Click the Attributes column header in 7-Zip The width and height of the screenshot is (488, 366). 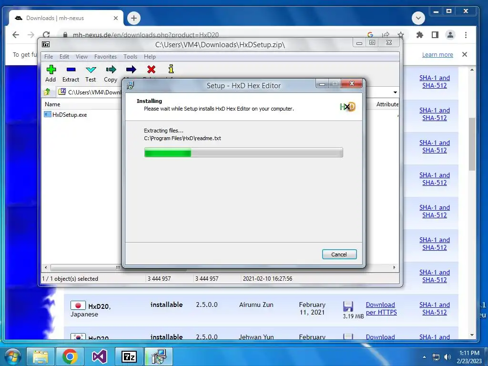tap(387, 104)
